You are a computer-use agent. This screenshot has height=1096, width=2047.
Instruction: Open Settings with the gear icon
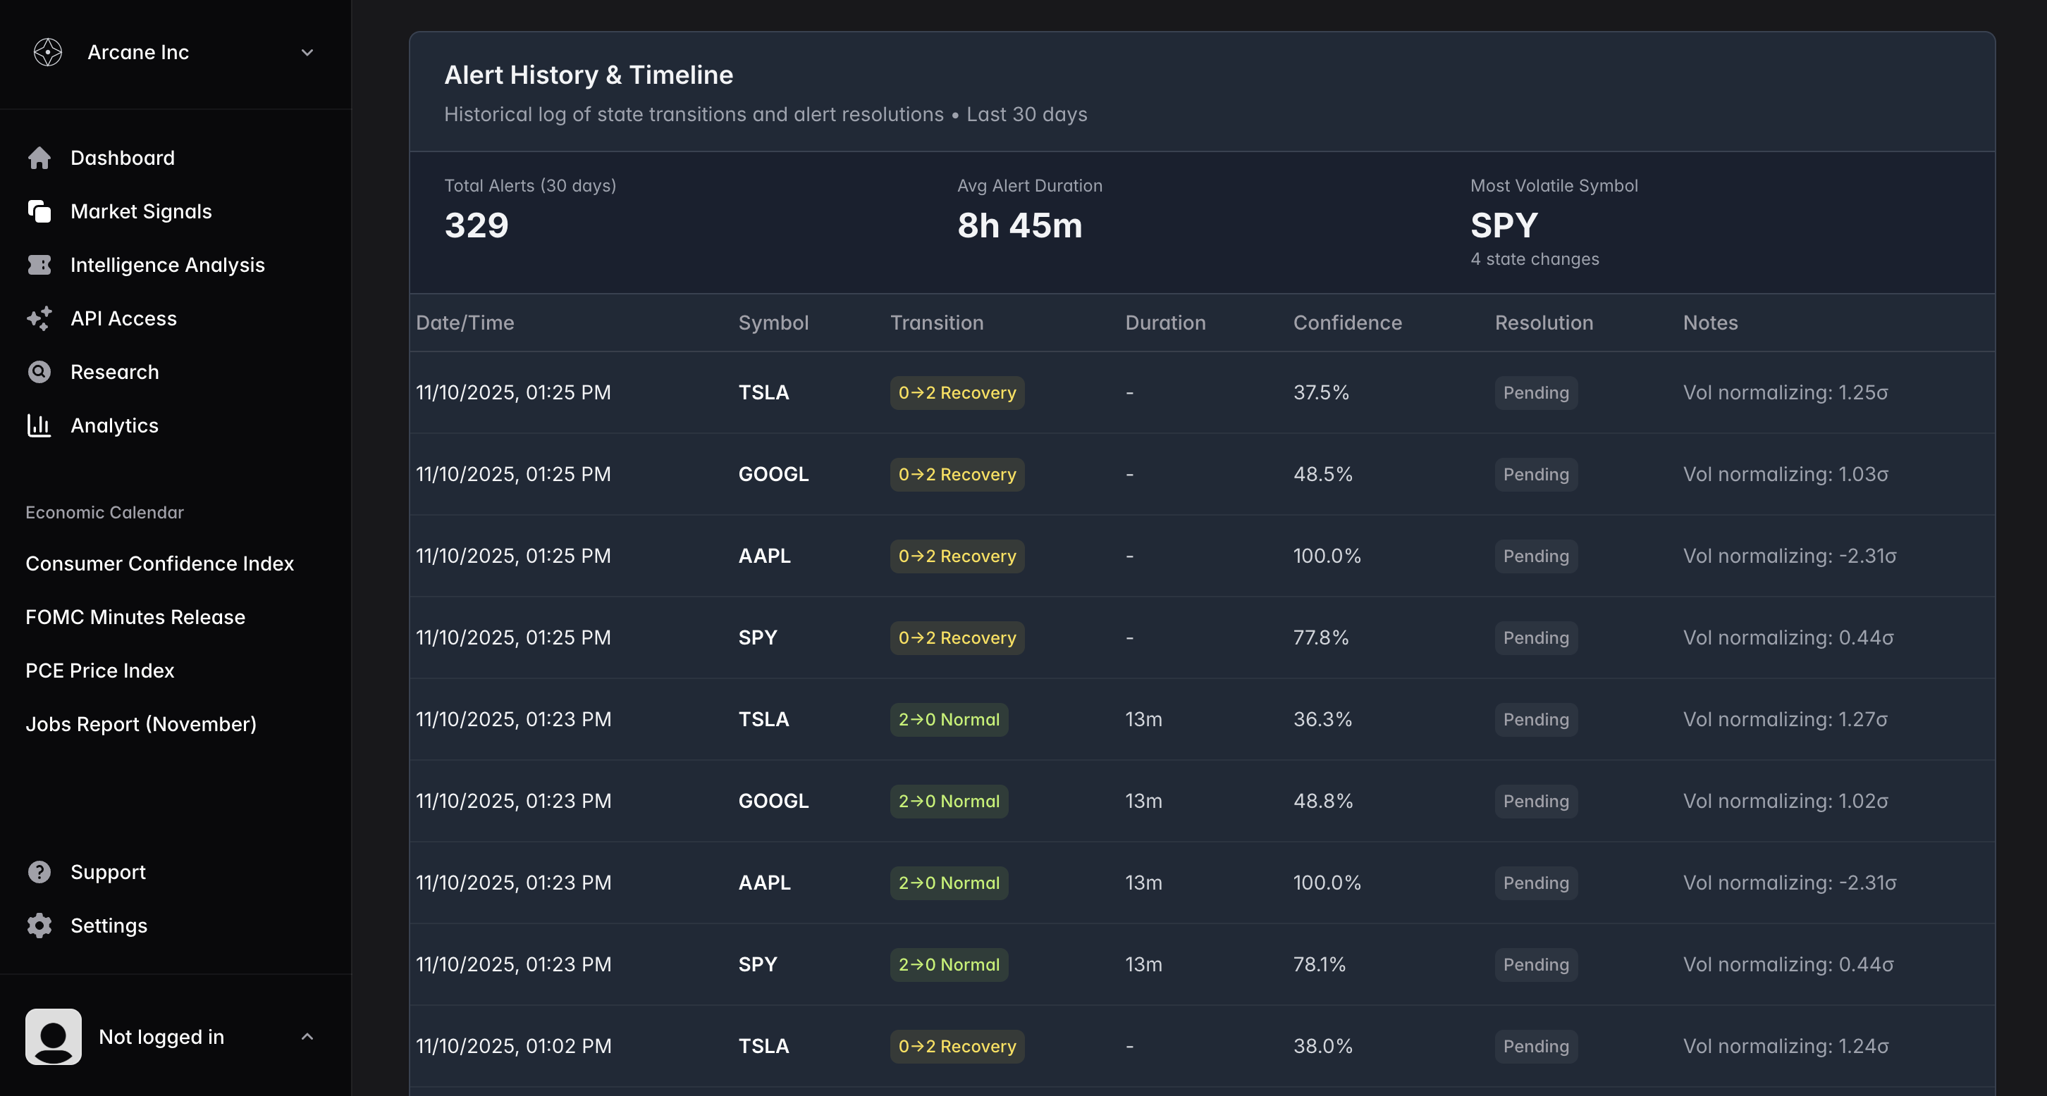click(39, 926)
